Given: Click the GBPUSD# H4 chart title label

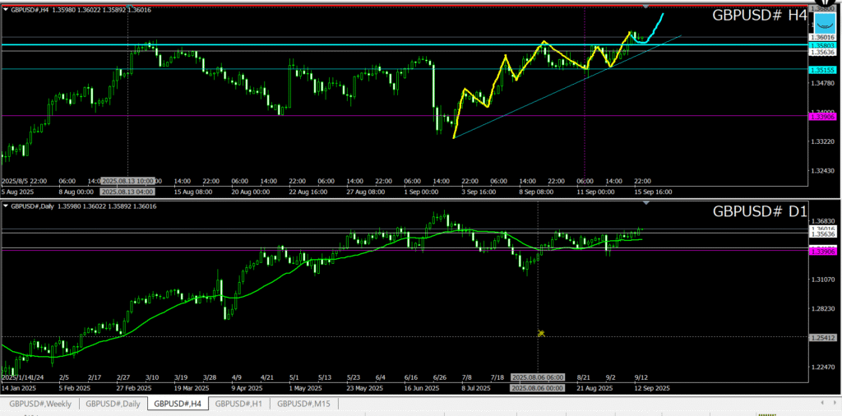Looking at the screenshot, I should (759, 15).
